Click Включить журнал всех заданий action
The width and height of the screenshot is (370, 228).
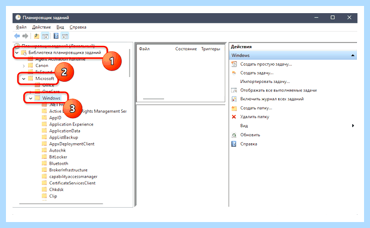click(272, 99)
